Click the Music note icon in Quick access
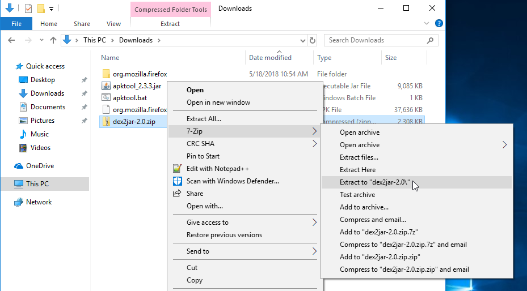 23,134
